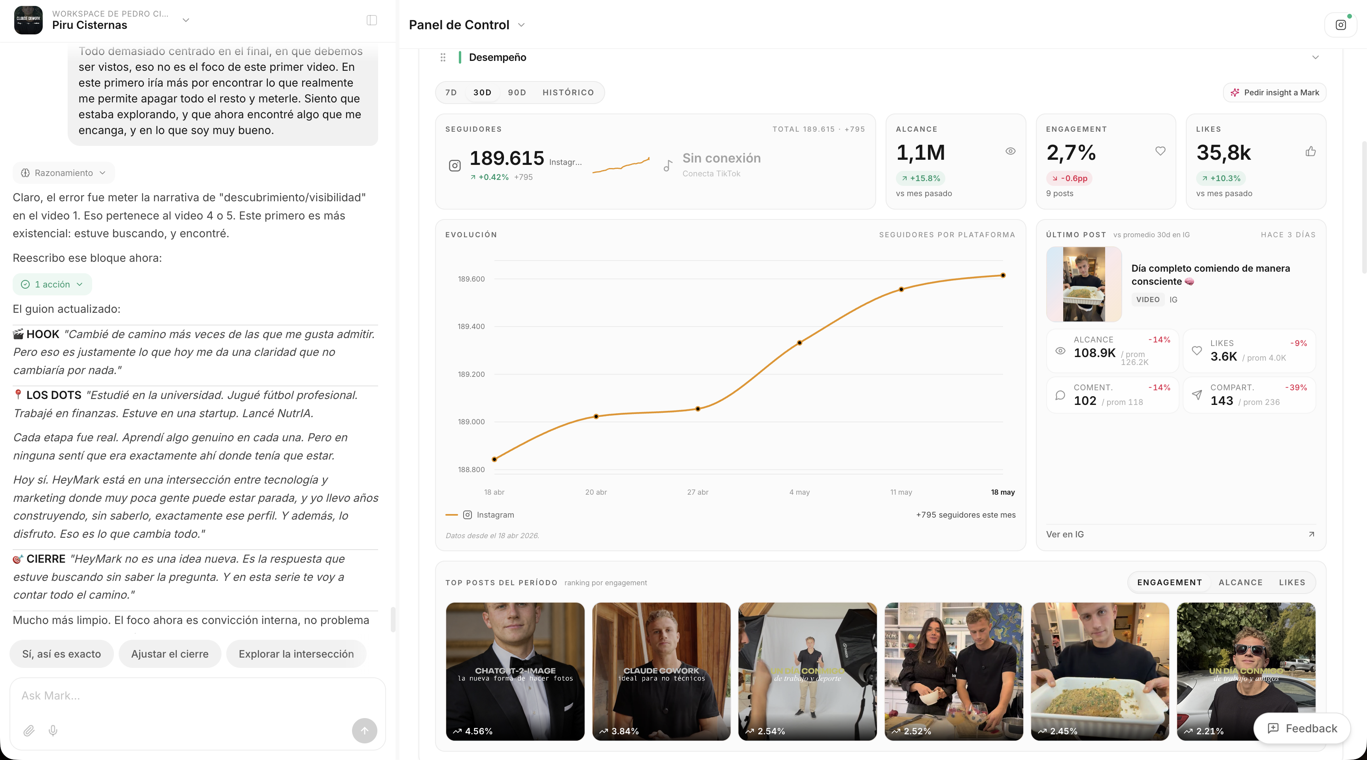Click the +795 seguidores este mes text
The height and width of the screenshot is (760, 1367).
click(966, 514)
